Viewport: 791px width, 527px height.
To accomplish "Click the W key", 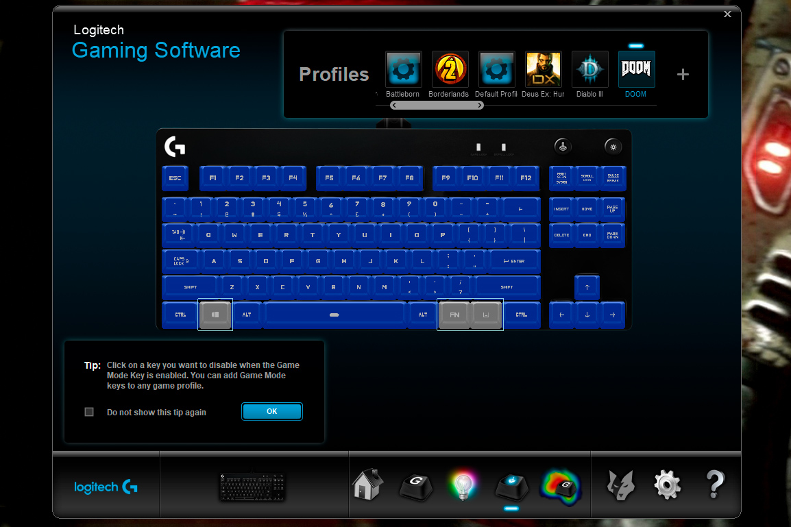I will [x=234, y=235].
